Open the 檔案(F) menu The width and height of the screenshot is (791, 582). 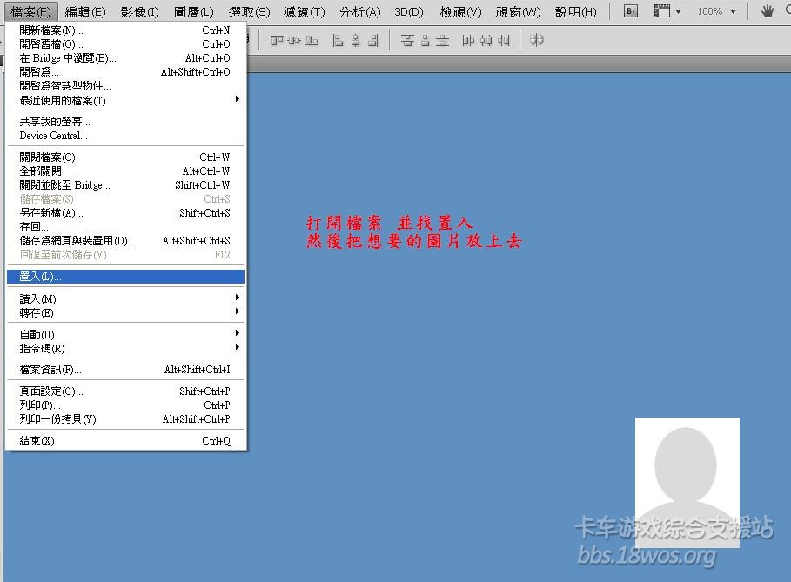(x=30, y=11)
